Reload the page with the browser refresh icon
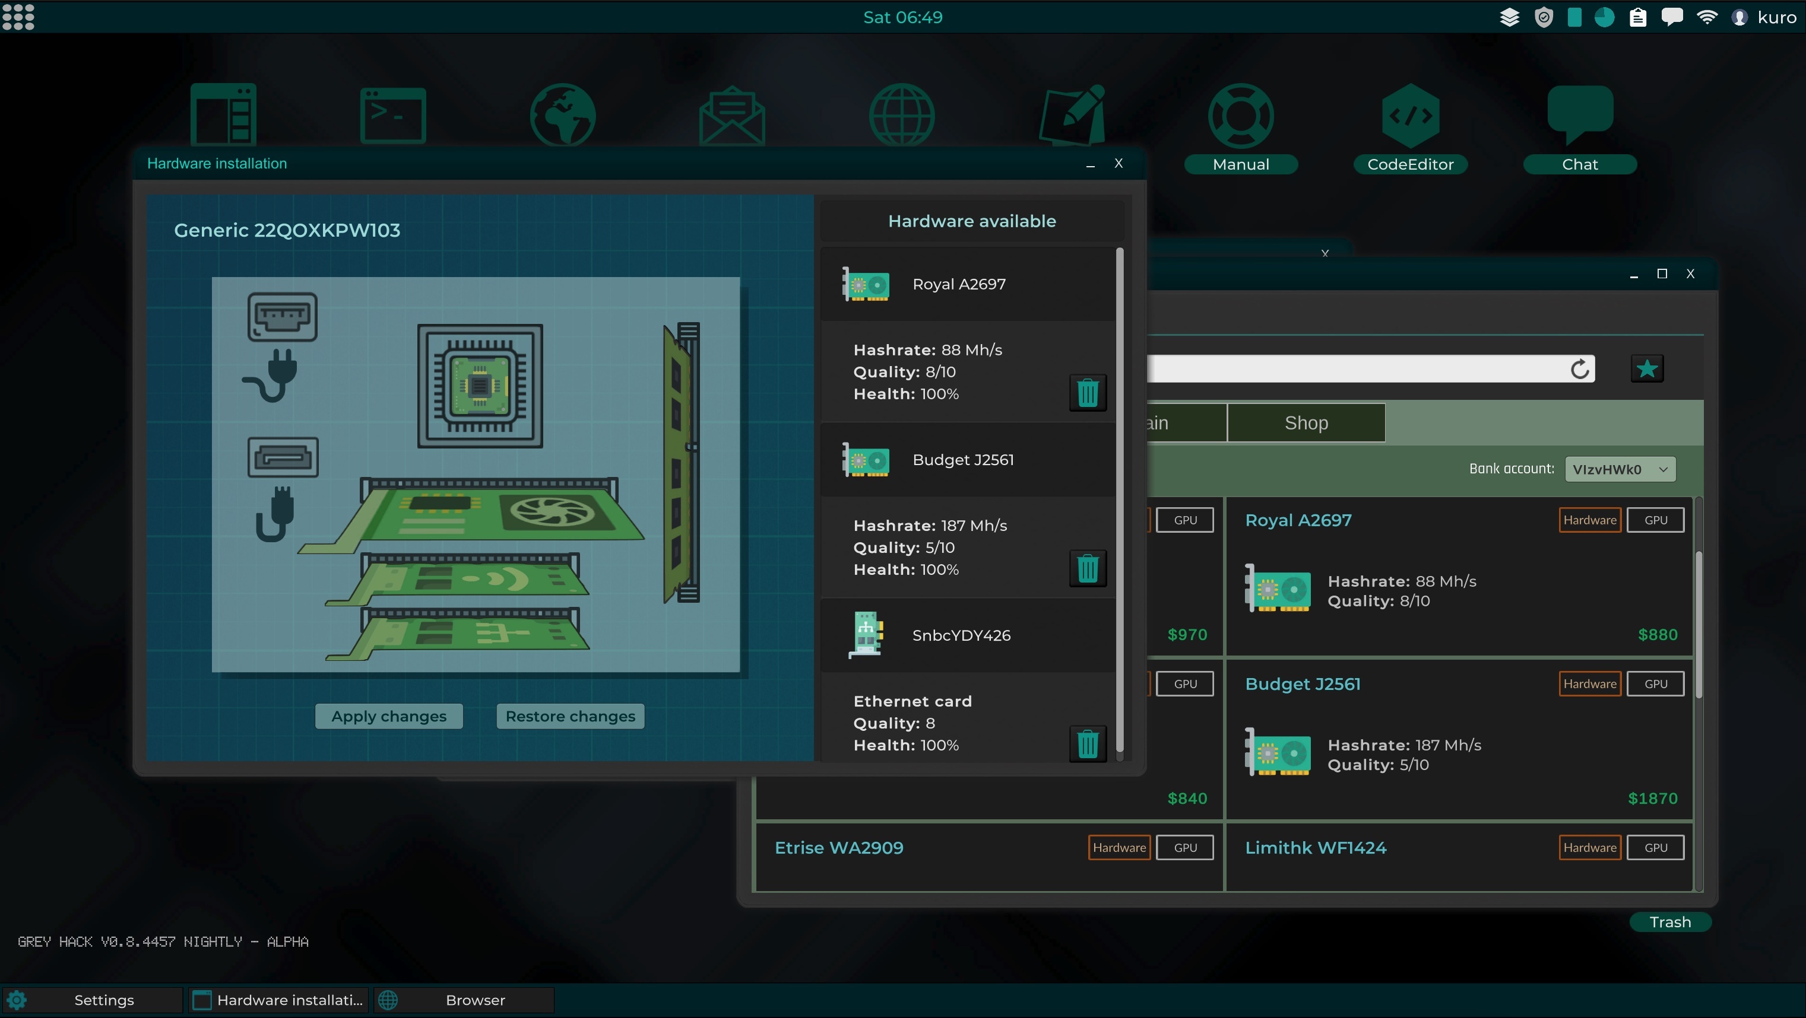Image resolution: width=1806 pixels, height=1018 pixels. tap(1580, 368)
